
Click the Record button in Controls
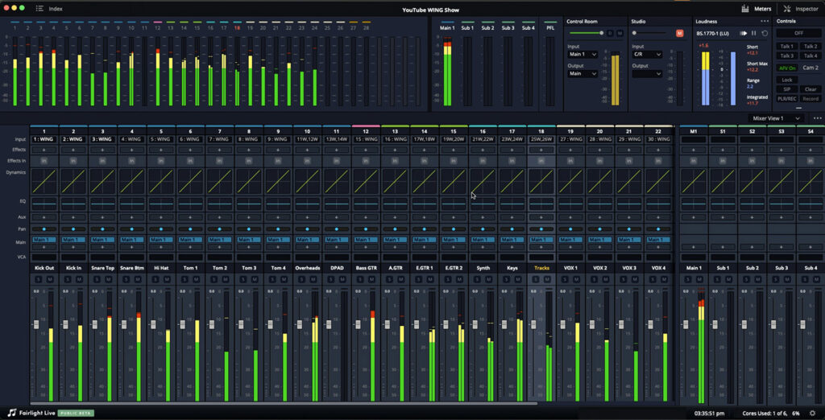(810, 98)
